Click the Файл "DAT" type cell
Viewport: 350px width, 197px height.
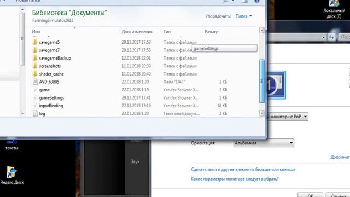pos(174,82)
